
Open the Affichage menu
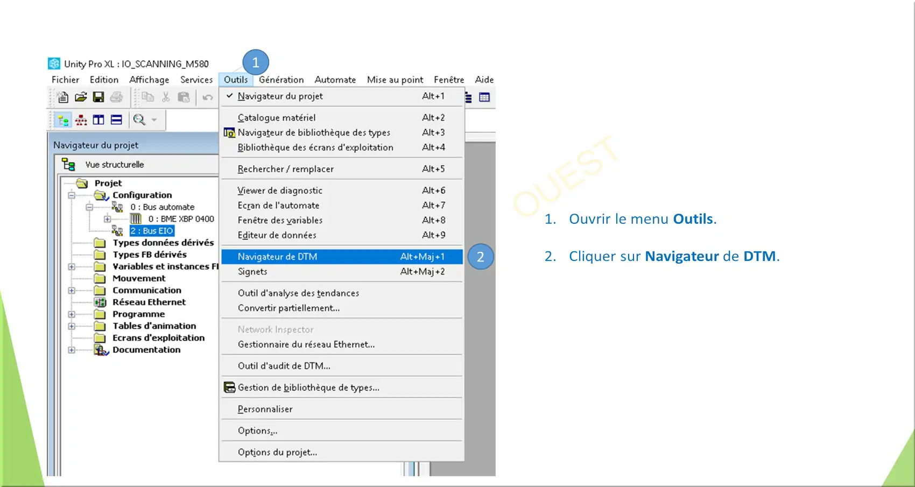point(149,80)
